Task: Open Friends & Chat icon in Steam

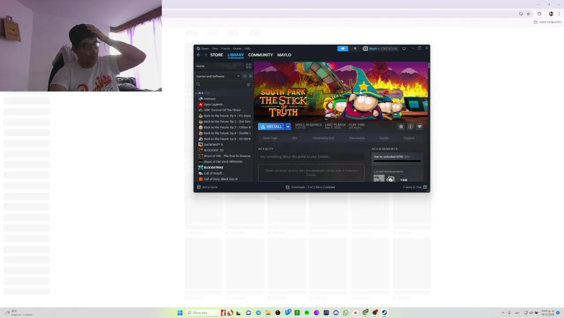Action: (x=425, y=187)
